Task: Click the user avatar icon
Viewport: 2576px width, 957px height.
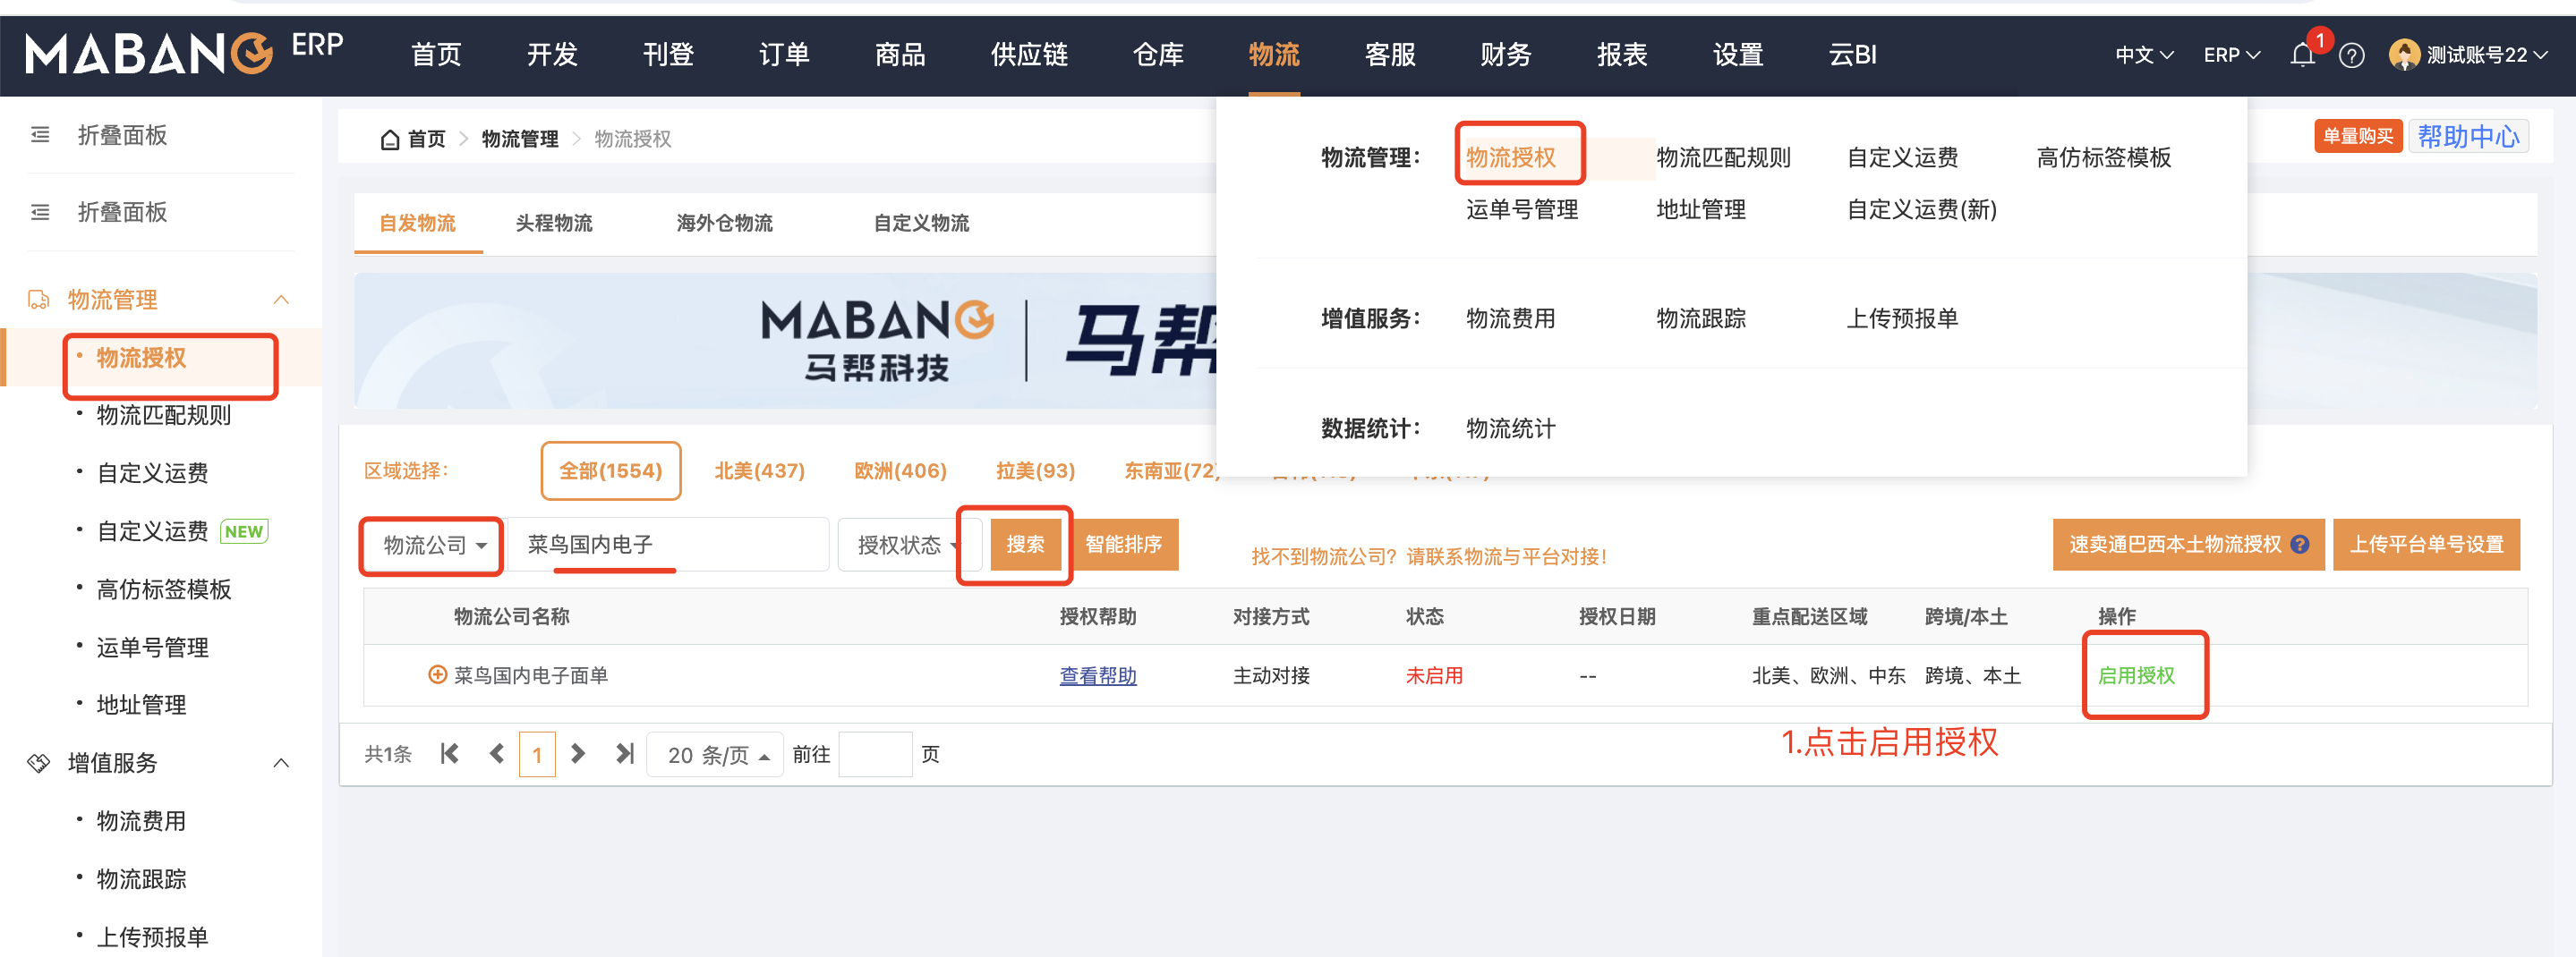Action: (x=2403, y=55)
